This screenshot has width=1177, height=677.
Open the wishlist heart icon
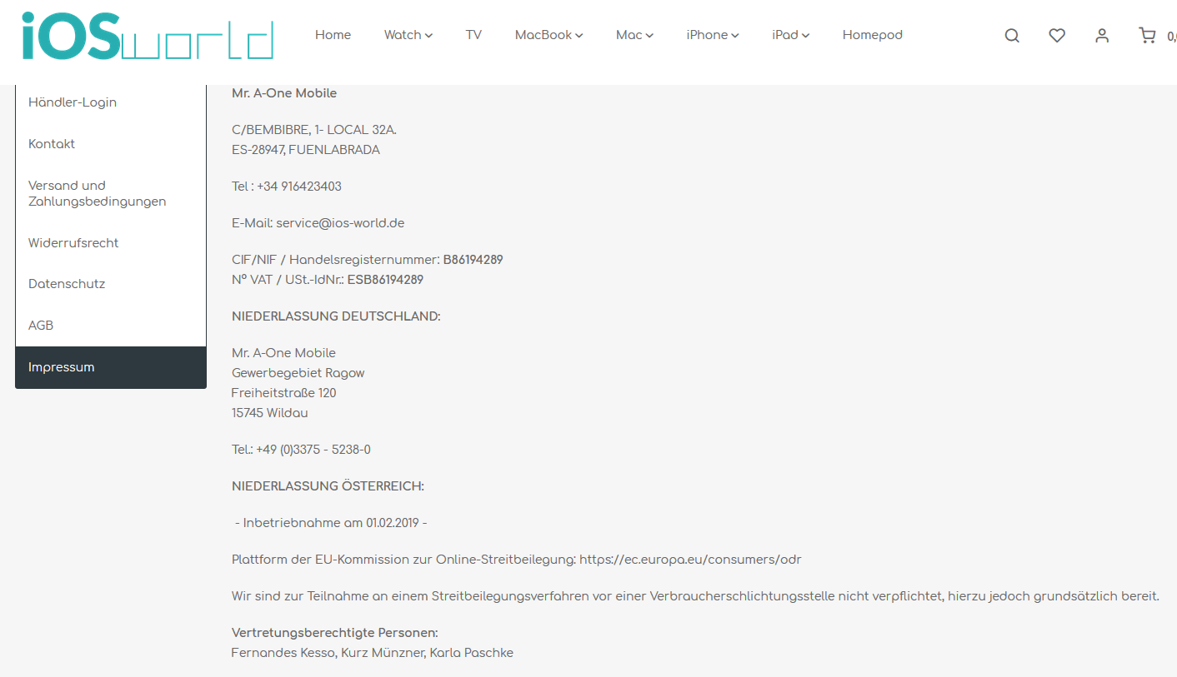coord(1057,35)
